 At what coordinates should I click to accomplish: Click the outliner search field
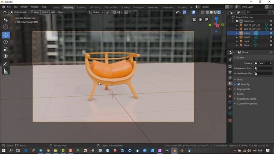pyautogui.click(x=256, y=12)
